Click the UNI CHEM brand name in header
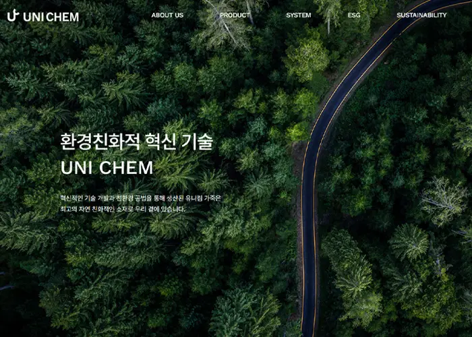 [x=51, y=17]
